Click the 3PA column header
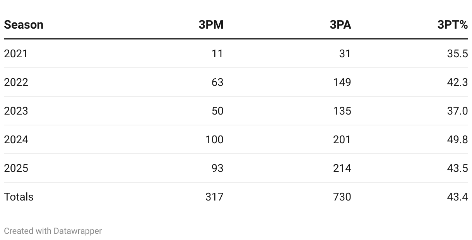This screenshot has width=472, height=240. (x=340, y=25)
